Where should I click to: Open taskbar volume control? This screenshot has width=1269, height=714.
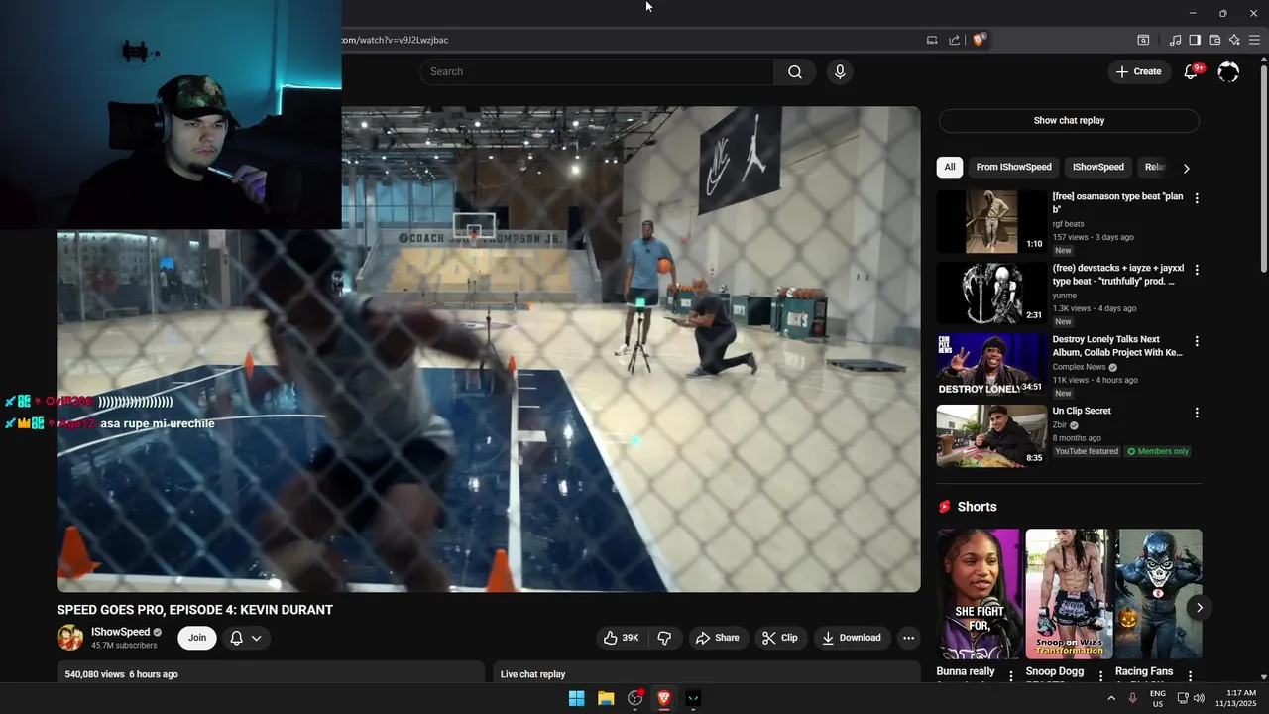[x=1199, y=698]
